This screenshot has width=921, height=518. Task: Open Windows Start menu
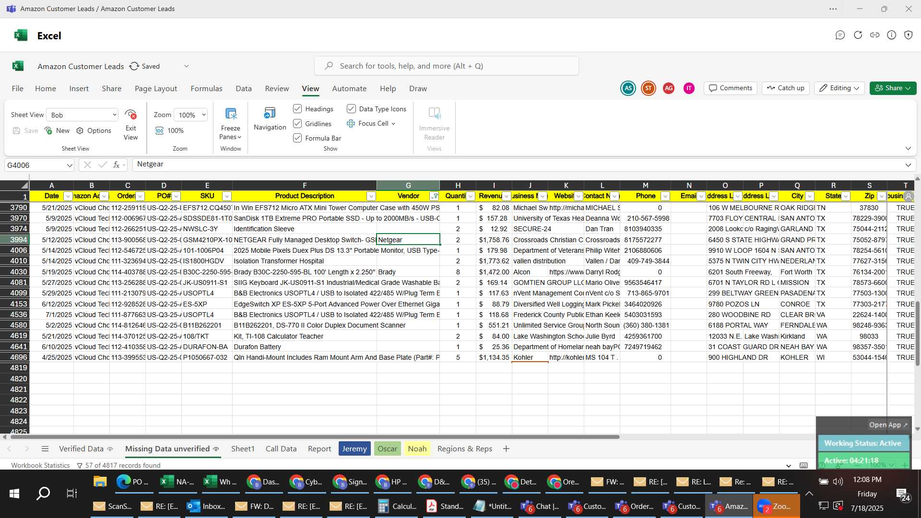[14, 494]
